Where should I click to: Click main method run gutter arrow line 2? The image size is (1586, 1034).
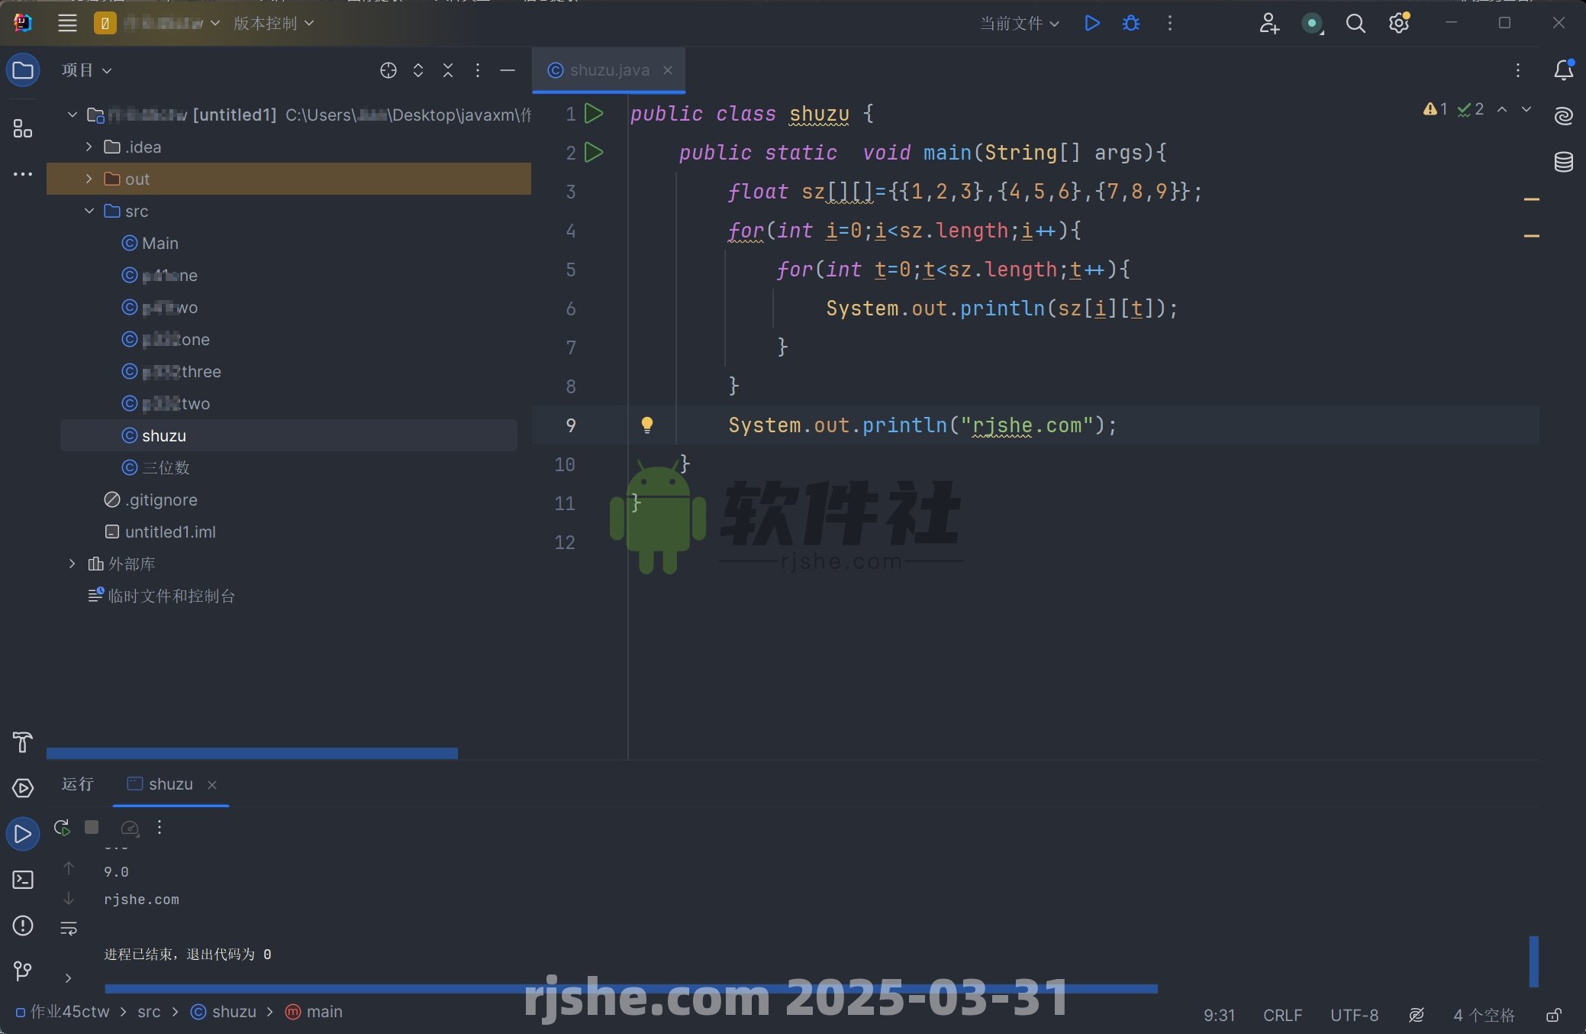(x=594, y=153)
